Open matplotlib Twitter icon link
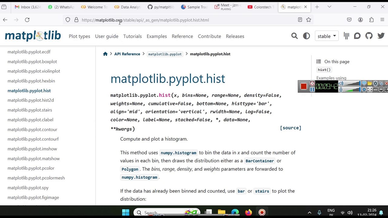 381,36
